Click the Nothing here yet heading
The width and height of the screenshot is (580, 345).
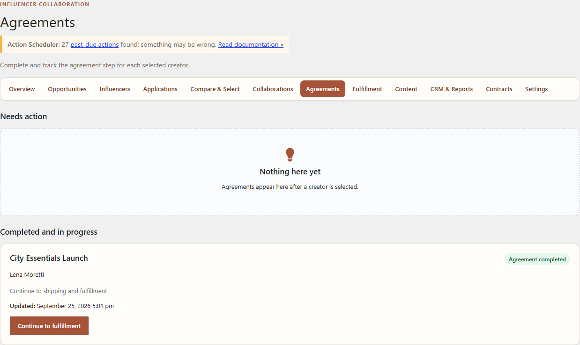290,172
